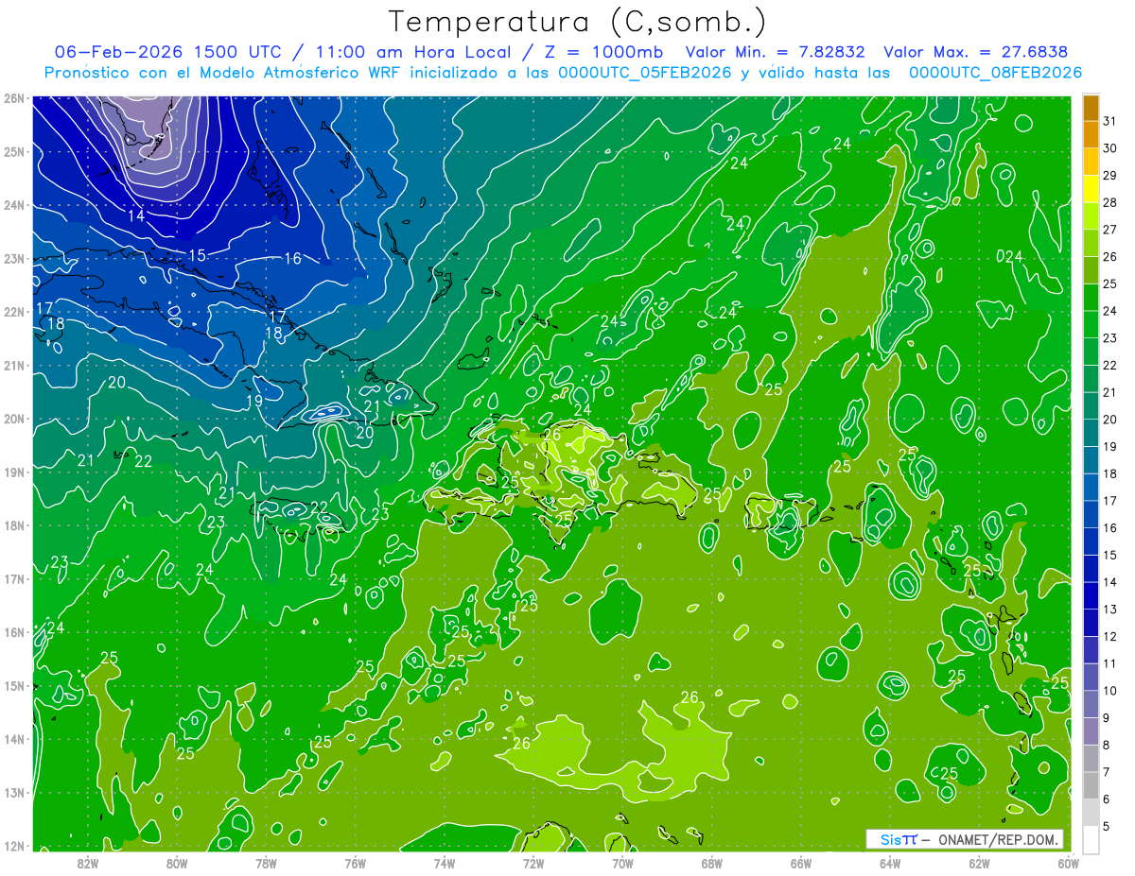Click the purple-gray swatch between legend values 8 and 9
This screenshot has width=1135, height=876.
coord(1091,730)
